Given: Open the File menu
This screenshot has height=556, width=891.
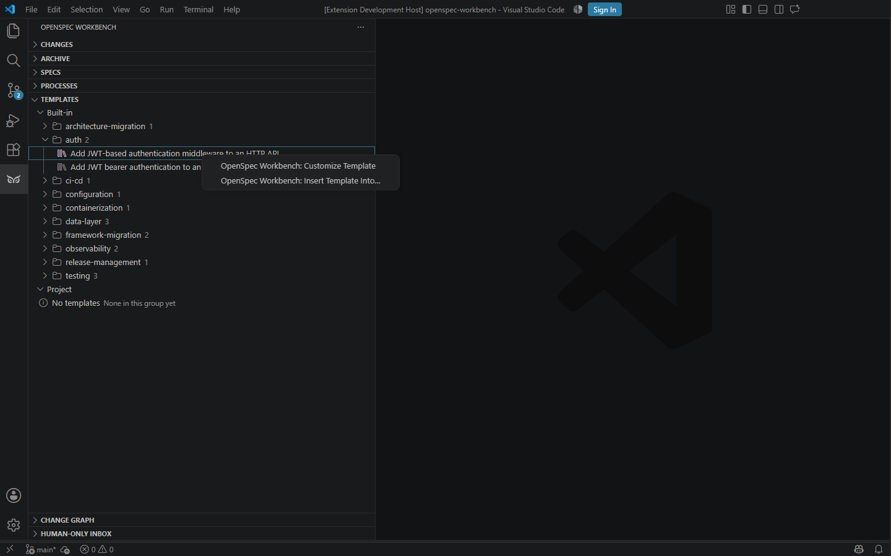Looking at the screenshot, I should point(32,9).
